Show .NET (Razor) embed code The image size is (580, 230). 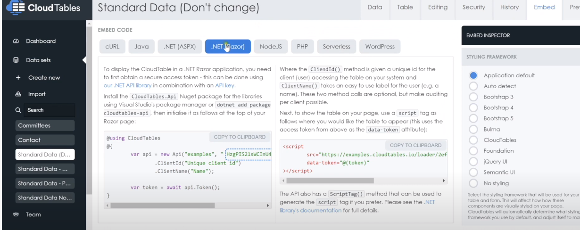click(228, 47)
